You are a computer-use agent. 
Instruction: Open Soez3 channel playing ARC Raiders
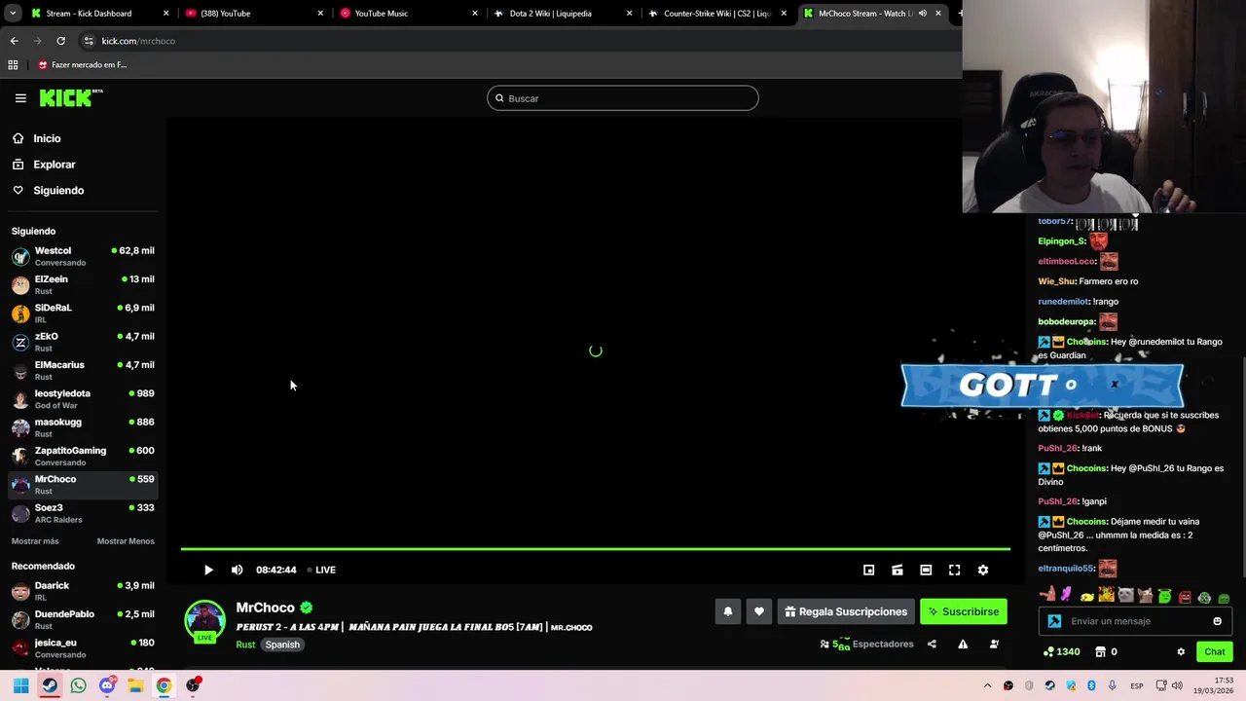tap(83, 513)
